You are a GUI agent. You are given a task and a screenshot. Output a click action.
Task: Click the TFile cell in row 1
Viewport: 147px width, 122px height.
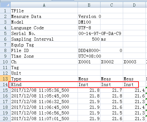pos(44,11)
